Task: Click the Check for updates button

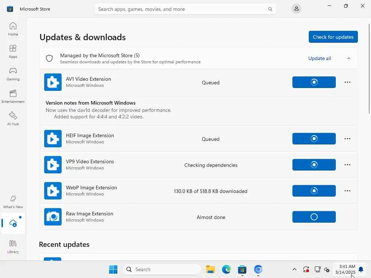Action: [x=333, y=37]
